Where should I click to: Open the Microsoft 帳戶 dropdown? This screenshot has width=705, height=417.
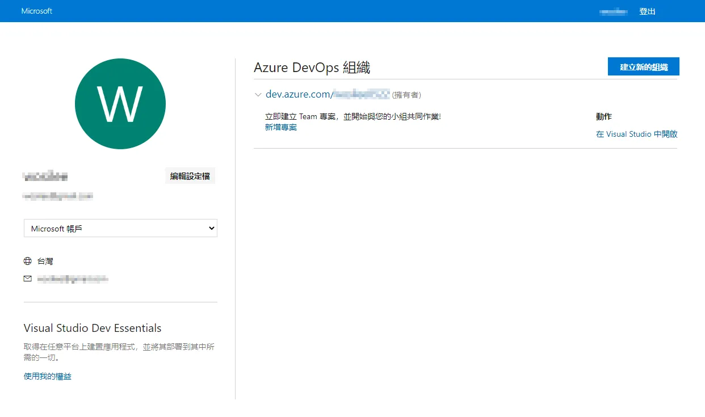pyautogui.click(x=120, y=228)
